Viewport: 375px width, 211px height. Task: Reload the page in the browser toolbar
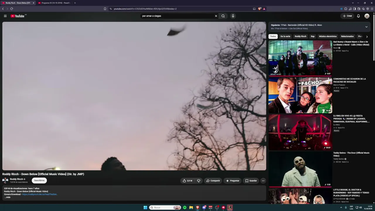12,9
